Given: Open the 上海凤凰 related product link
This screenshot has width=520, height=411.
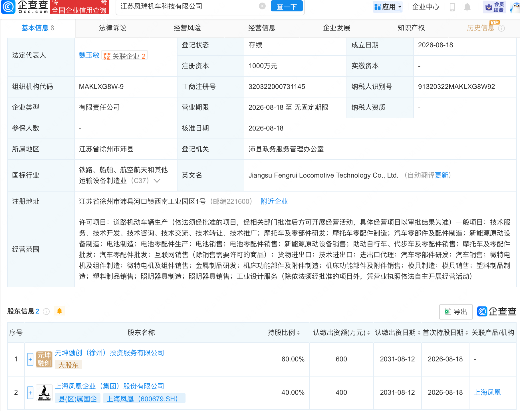Looking at the screenshot, I should click(x=487, y=392).
